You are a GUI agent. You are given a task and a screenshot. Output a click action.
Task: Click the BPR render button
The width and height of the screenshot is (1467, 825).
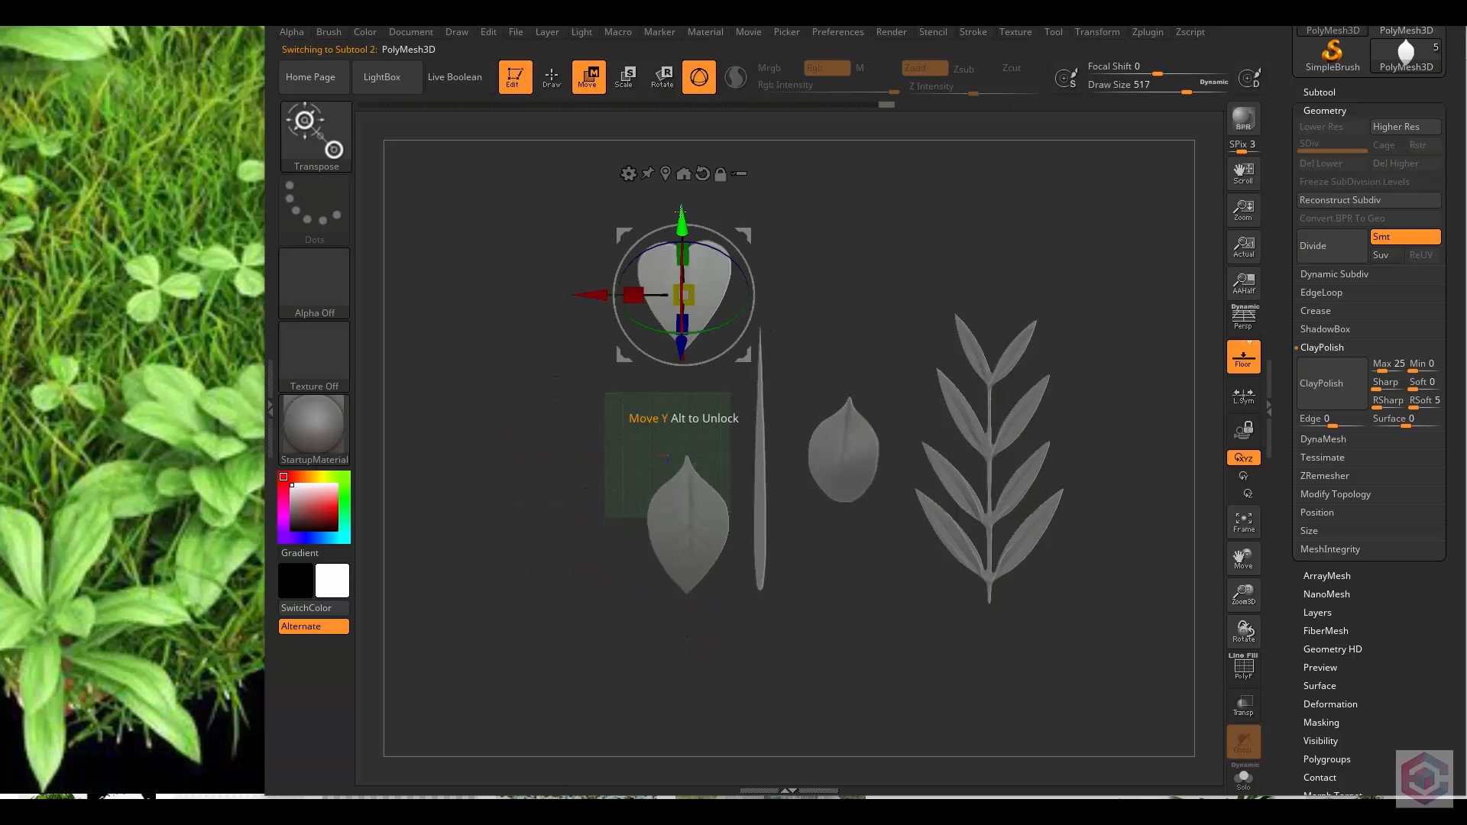click(x=1243, y=118)
